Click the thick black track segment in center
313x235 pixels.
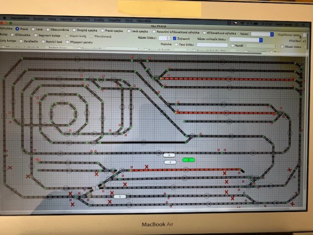coord(143,143)
